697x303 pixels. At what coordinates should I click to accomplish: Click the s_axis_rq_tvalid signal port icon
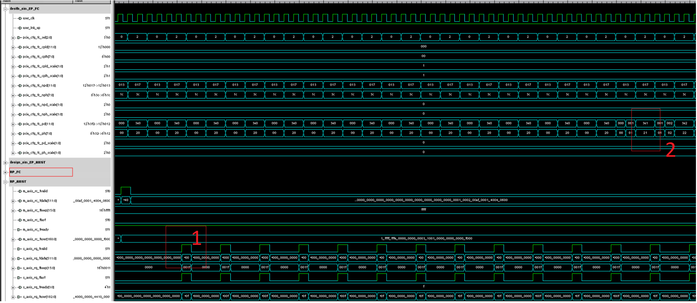[x=20, y=249]
